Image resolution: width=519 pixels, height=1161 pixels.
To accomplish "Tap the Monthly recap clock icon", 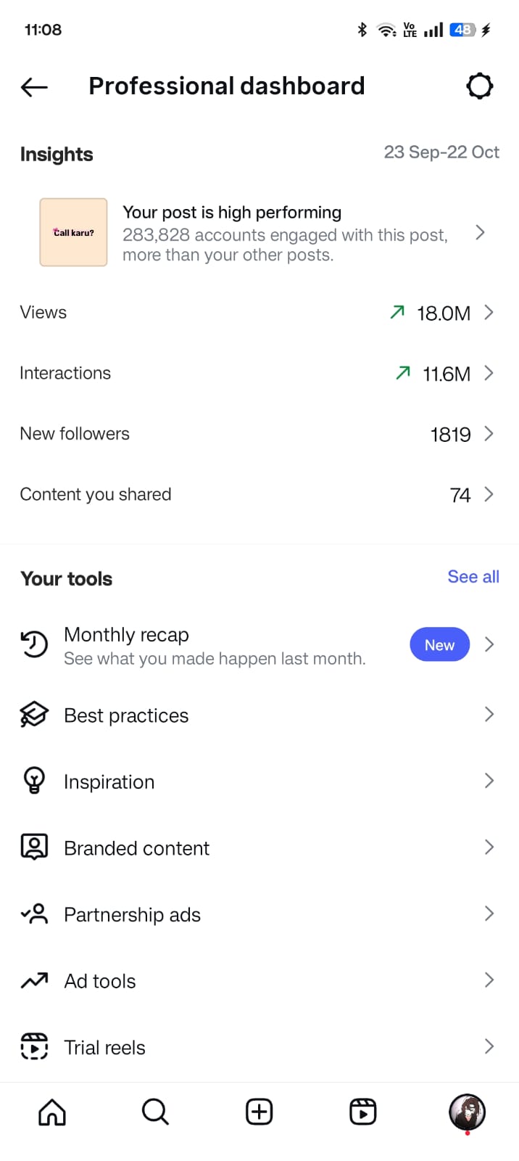I will (x=34, y=644).
